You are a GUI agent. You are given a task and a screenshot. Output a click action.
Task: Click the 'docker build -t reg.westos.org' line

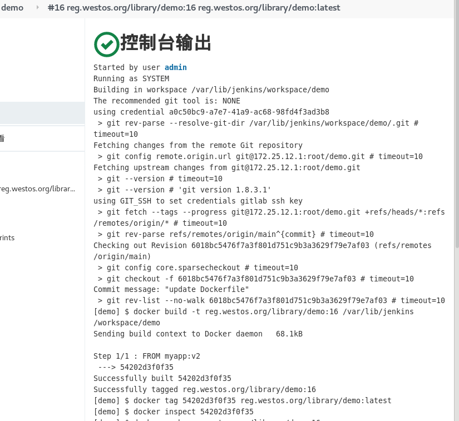click(254, 317)
